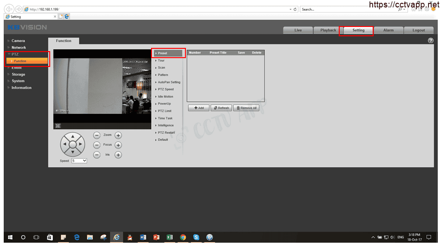
Task: Open the help question mark icon
Action: (430, 41)
